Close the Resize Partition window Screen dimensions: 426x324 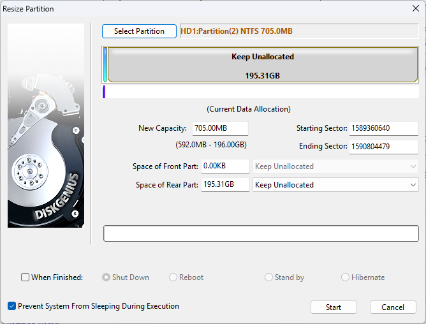[x=415, y=9]
